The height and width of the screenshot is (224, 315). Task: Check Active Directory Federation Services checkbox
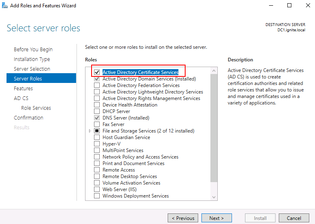tap(97, 85)
